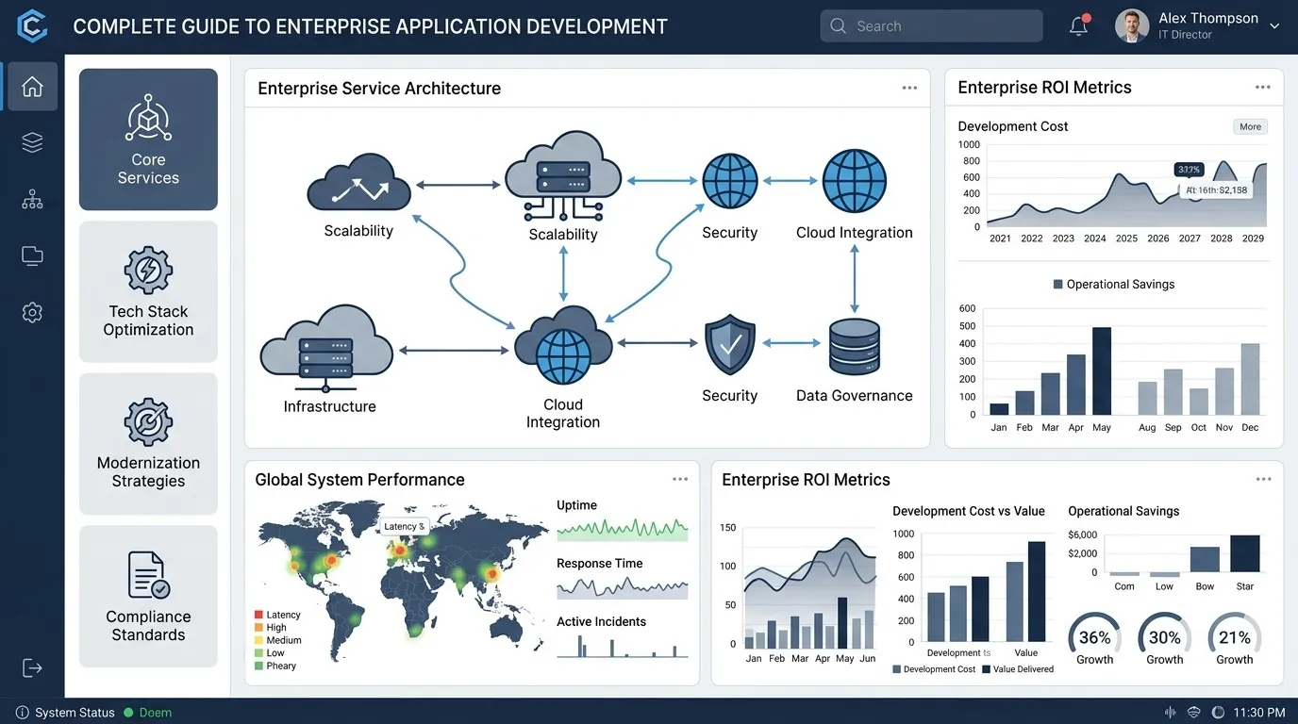Screen dimensions: 1298x724
Task: Open the Compliance Standards card
Action: point(148,596)
